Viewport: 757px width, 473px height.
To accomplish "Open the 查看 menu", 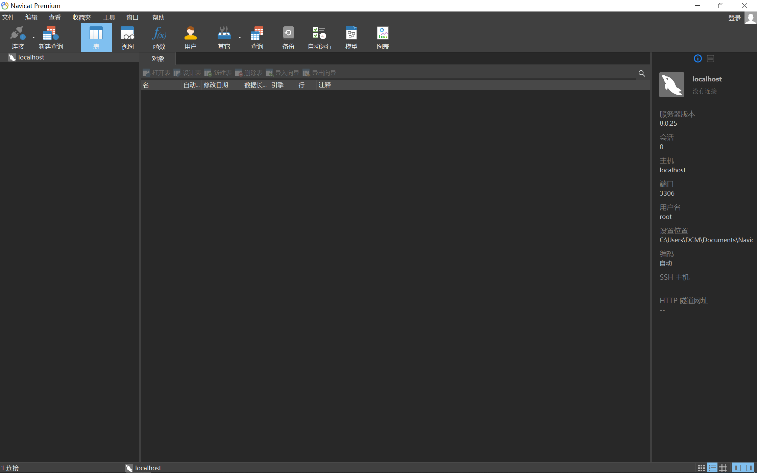I will tap(55, 17).
